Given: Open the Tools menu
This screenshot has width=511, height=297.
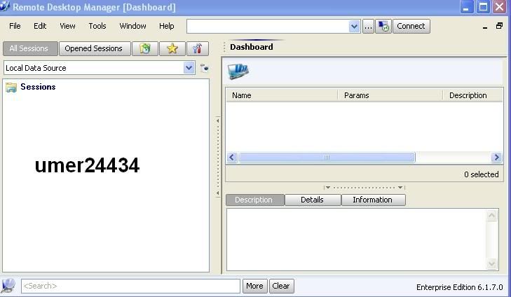Looking at the screenshot, I should click(97, 26).
